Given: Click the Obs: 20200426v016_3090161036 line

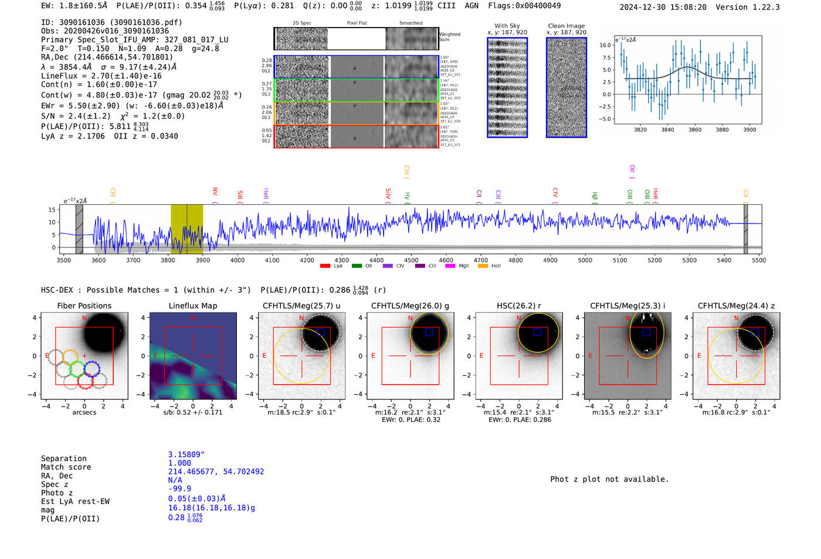Looking at the screenshot, I should (x=105, y=31).
